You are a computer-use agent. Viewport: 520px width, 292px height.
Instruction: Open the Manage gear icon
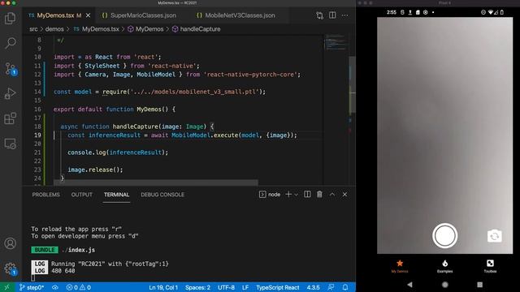tap(11, 268)
